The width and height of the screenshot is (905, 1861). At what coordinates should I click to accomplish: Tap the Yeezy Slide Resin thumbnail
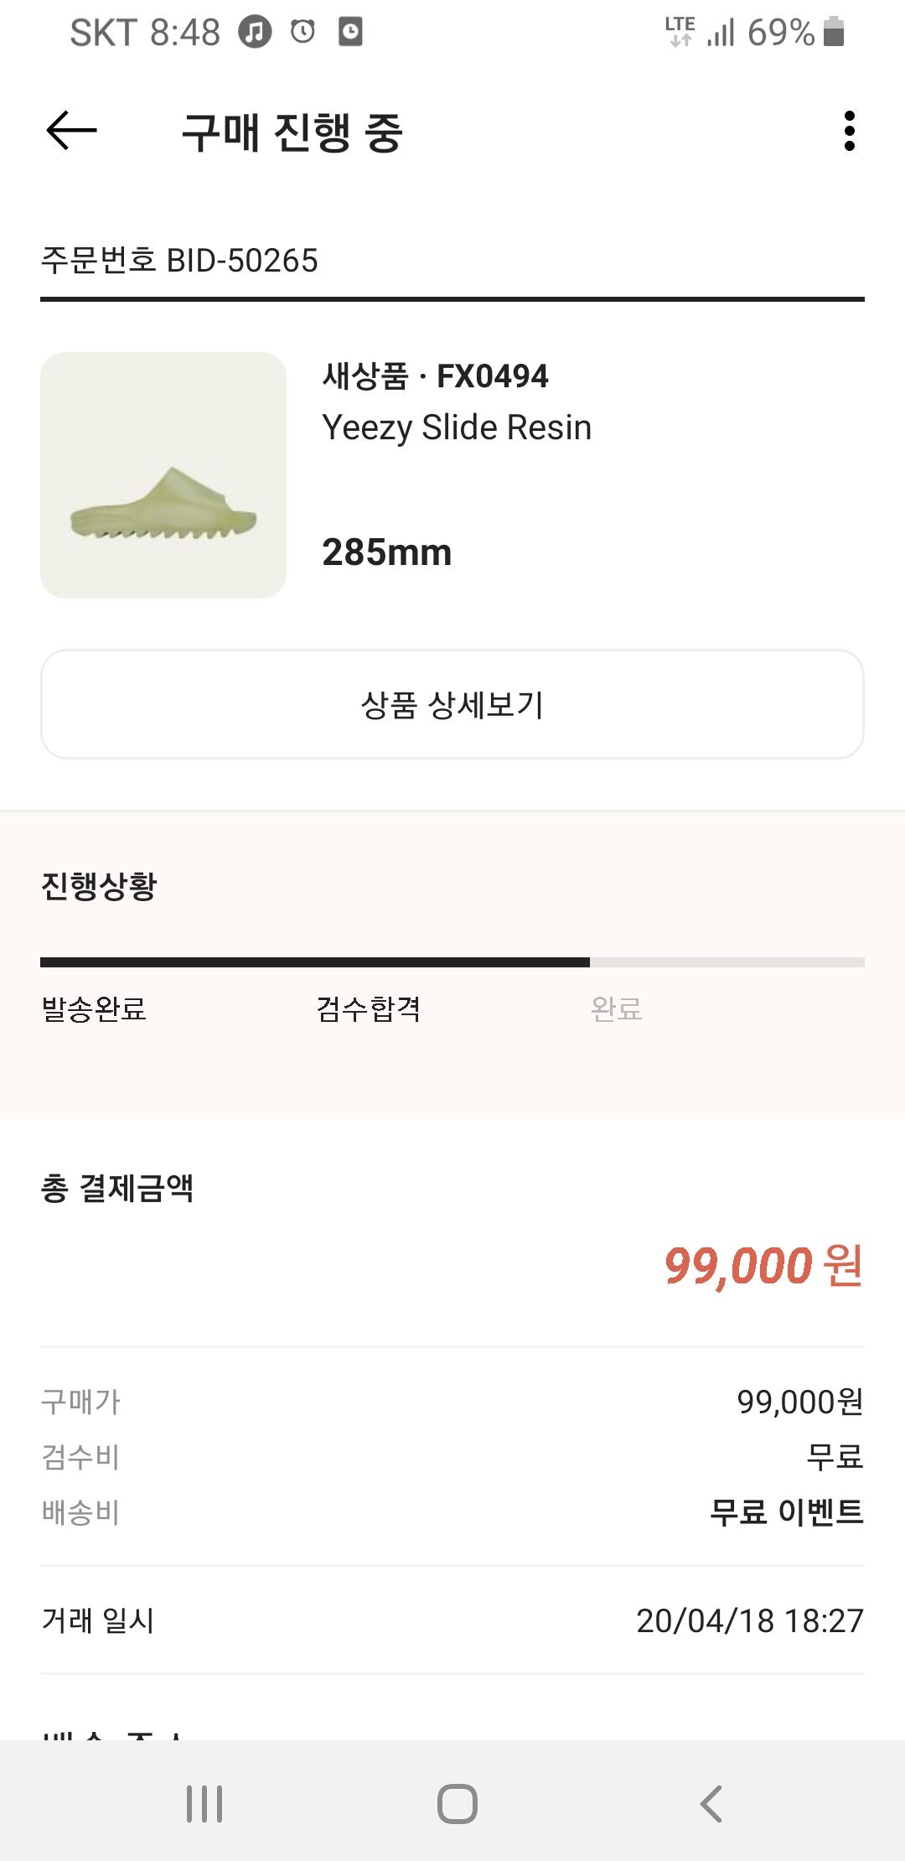tap(163, 475)
